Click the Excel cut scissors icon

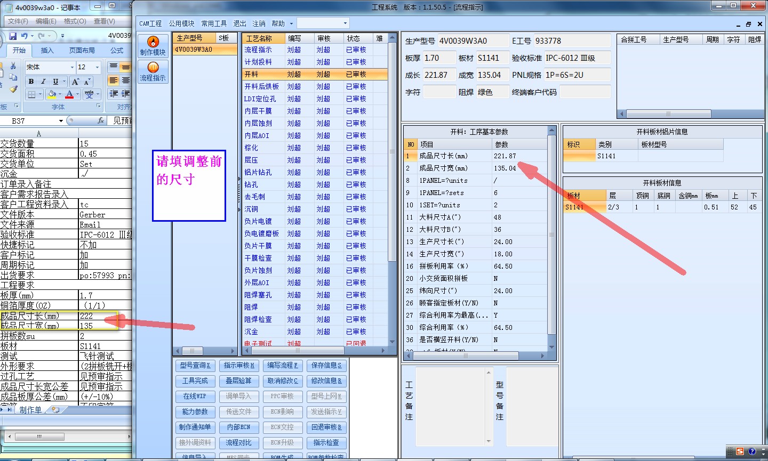tap(13, 66)
